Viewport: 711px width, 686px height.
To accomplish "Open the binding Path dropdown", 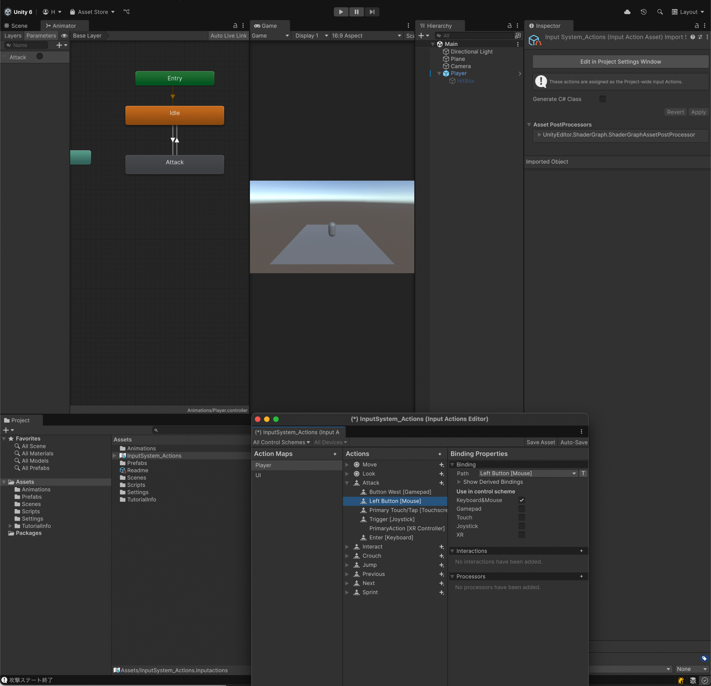I will (528, 474).
